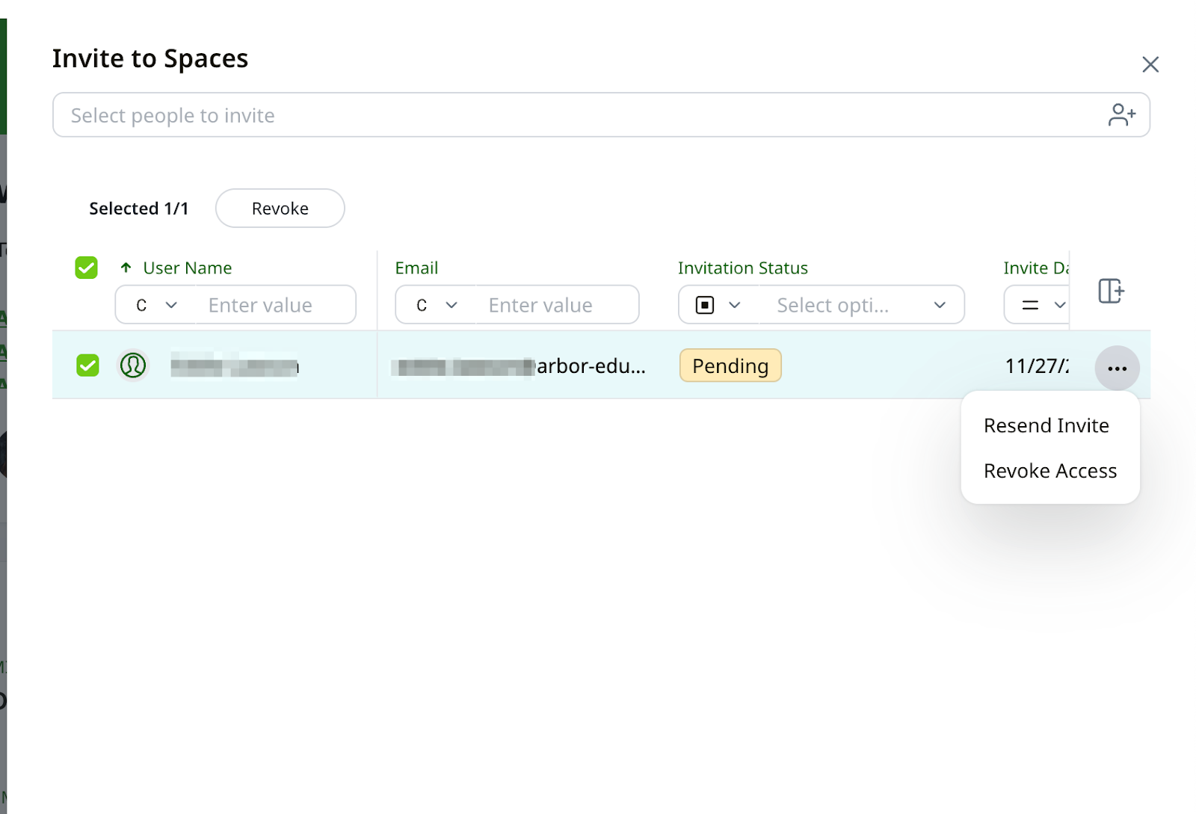Viewport: 1196px width, 814px height.
Task: Open the column chooser icon
Action: click(1110, 291)
